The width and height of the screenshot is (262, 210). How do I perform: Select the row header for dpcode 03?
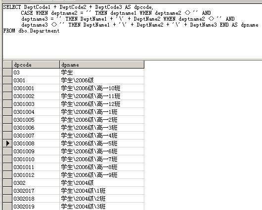point(7,72)
